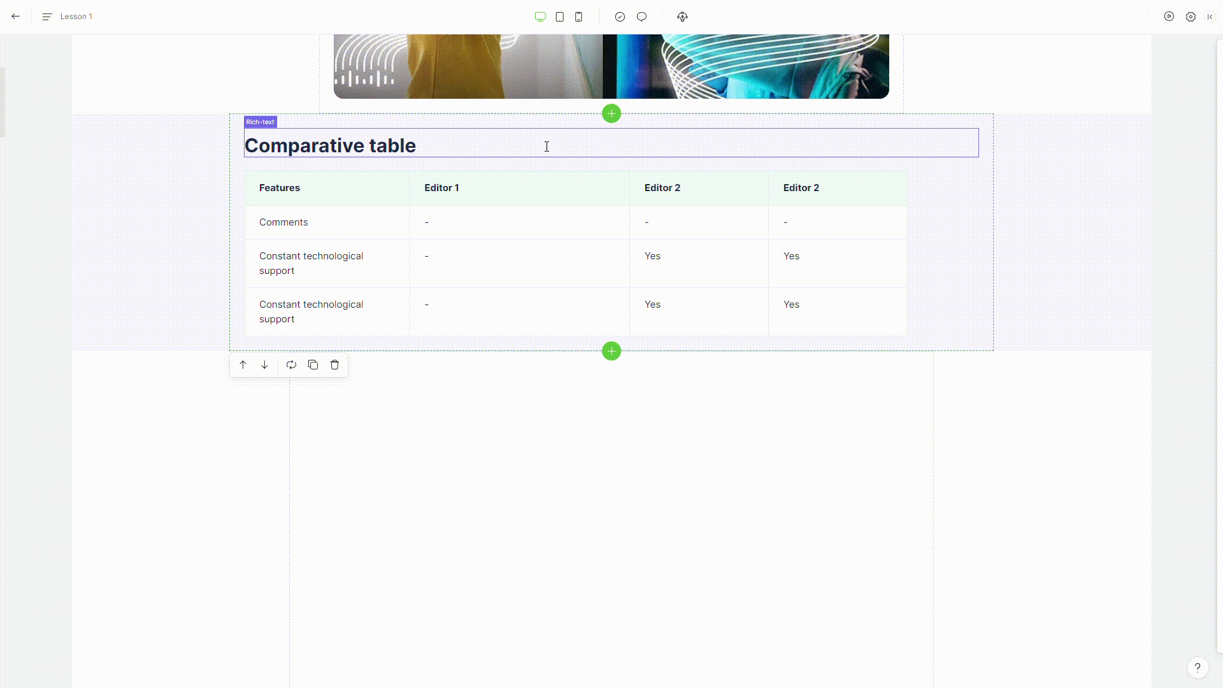The width and height of the screenshot is (1223, 688).
Task: Add block above the Rich-text section
Action: click(611, 113)
